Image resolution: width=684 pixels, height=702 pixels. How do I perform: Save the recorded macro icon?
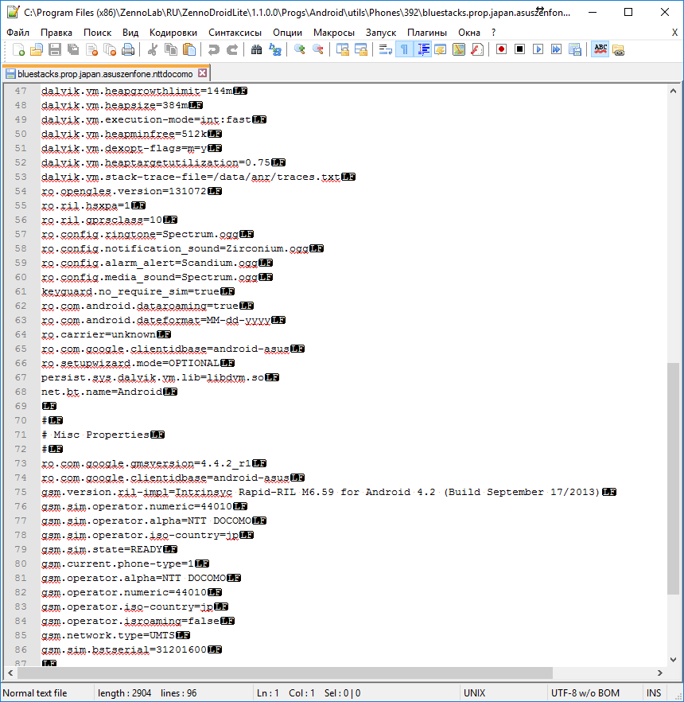(575, 49)
